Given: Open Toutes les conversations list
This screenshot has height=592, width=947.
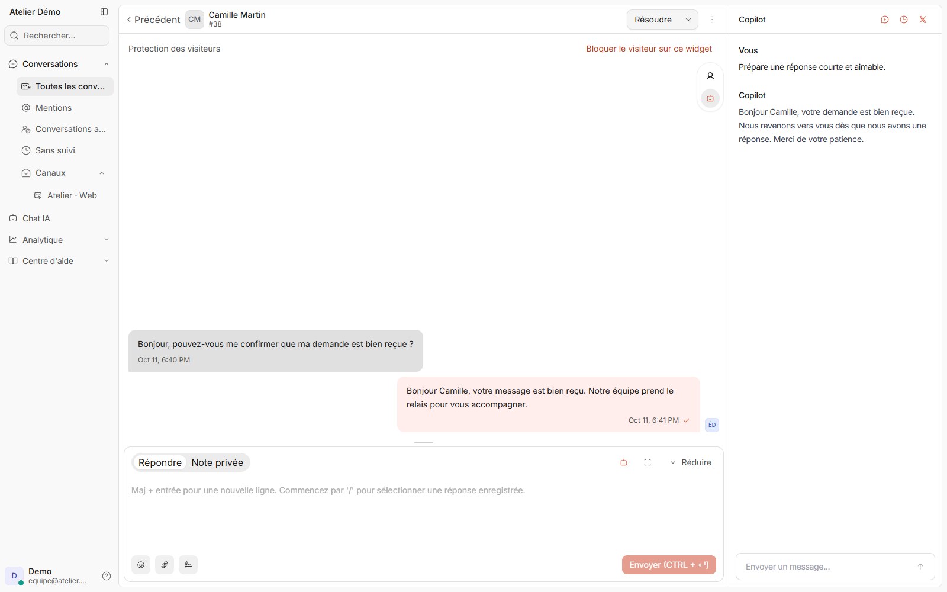Looking at the screenshot, I should (x=65, y=86).
